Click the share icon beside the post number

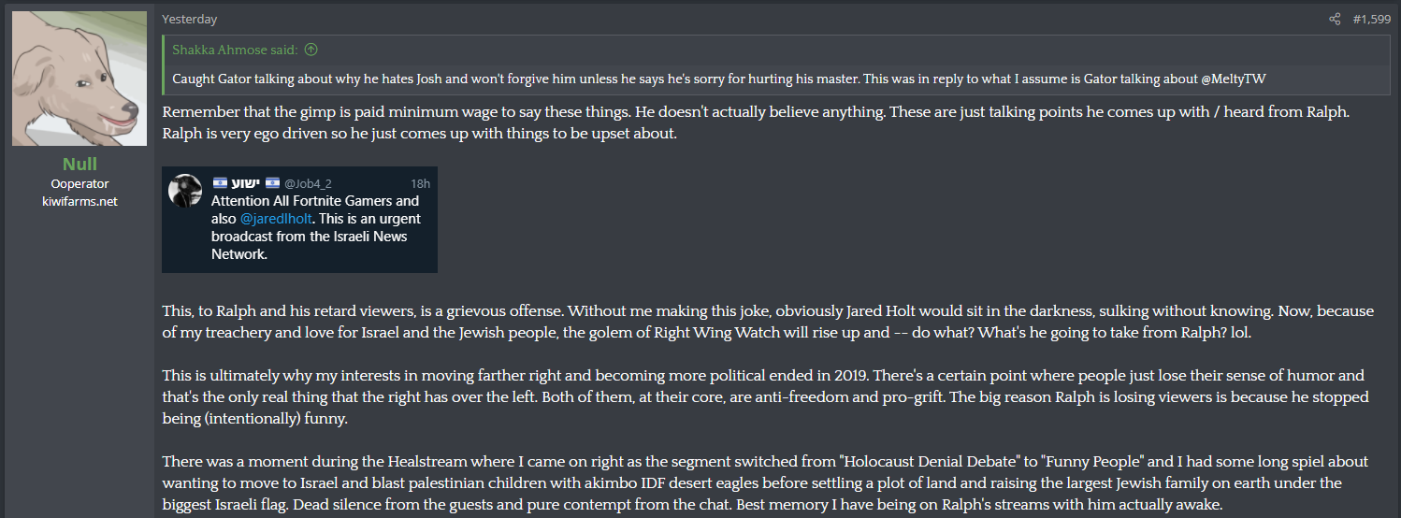point(1335,19)
